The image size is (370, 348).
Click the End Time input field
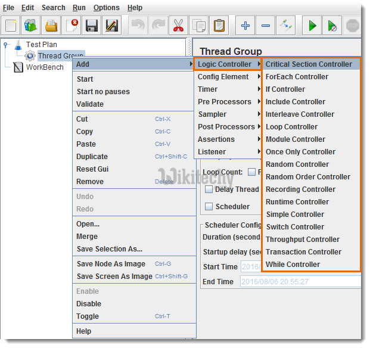[300, 281]
